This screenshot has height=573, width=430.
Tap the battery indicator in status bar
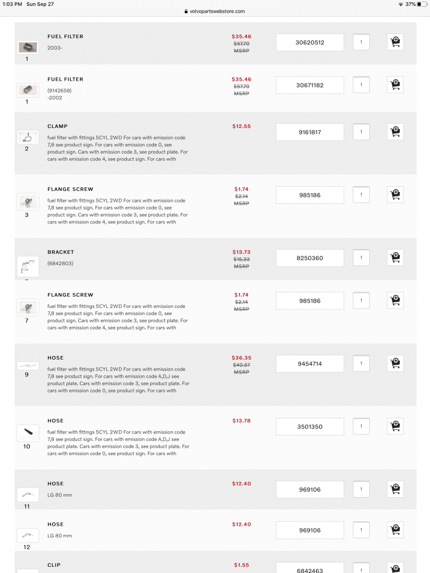point(421,4)
